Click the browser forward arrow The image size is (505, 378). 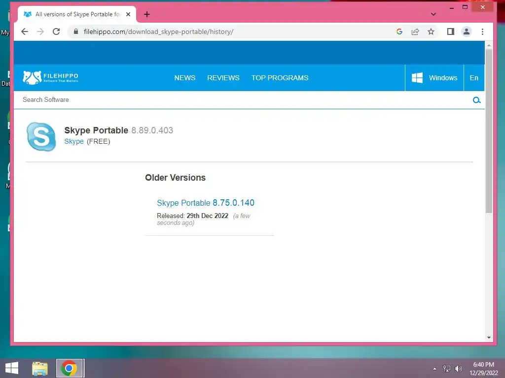coord(40,31)
